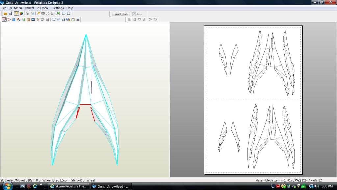Open the Settings menu

point(58,8)
